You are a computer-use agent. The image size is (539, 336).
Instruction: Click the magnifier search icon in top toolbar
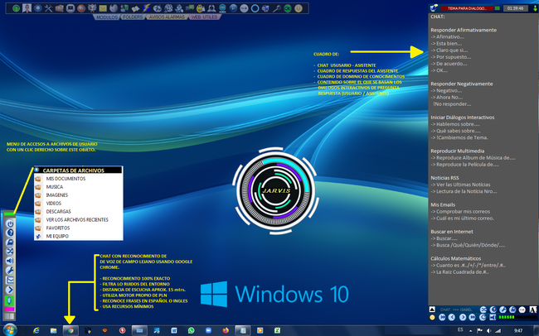point(277,8)
